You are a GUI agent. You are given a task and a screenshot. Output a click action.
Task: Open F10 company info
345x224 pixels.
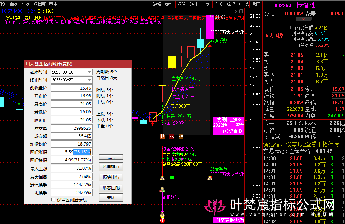[219, 4]
